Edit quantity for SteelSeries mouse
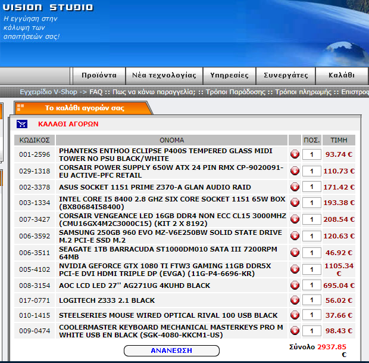Screen dimensions: 369x363 (x=312, y=315)
